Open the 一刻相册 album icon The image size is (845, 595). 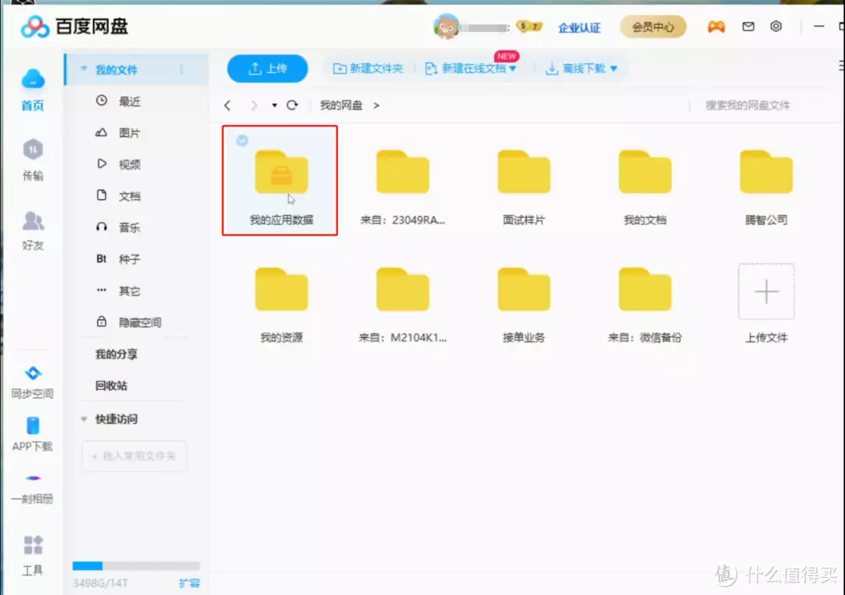33,479
